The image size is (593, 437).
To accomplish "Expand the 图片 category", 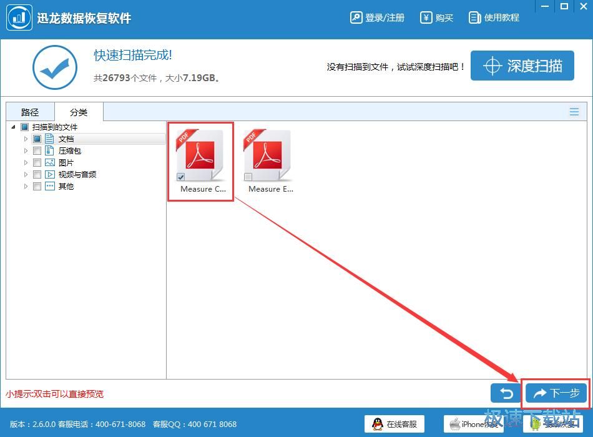I will (x=26, y=163).
